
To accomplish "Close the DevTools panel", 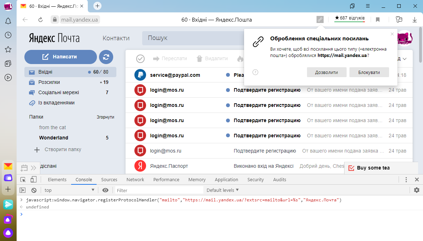I will 417,179.
